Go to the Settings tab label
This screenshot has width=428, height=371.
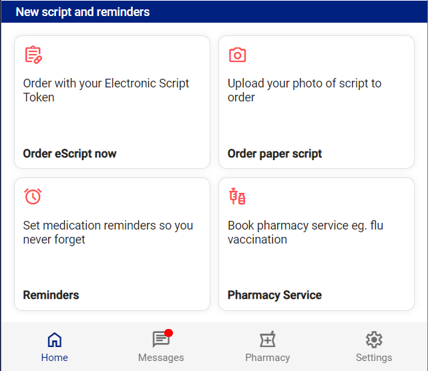[374, 358]
